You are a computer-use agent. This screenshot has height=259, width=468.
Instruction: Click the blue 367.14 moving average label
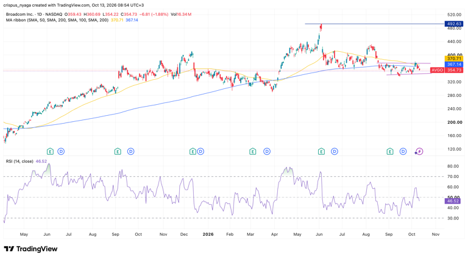click(453, 64)
